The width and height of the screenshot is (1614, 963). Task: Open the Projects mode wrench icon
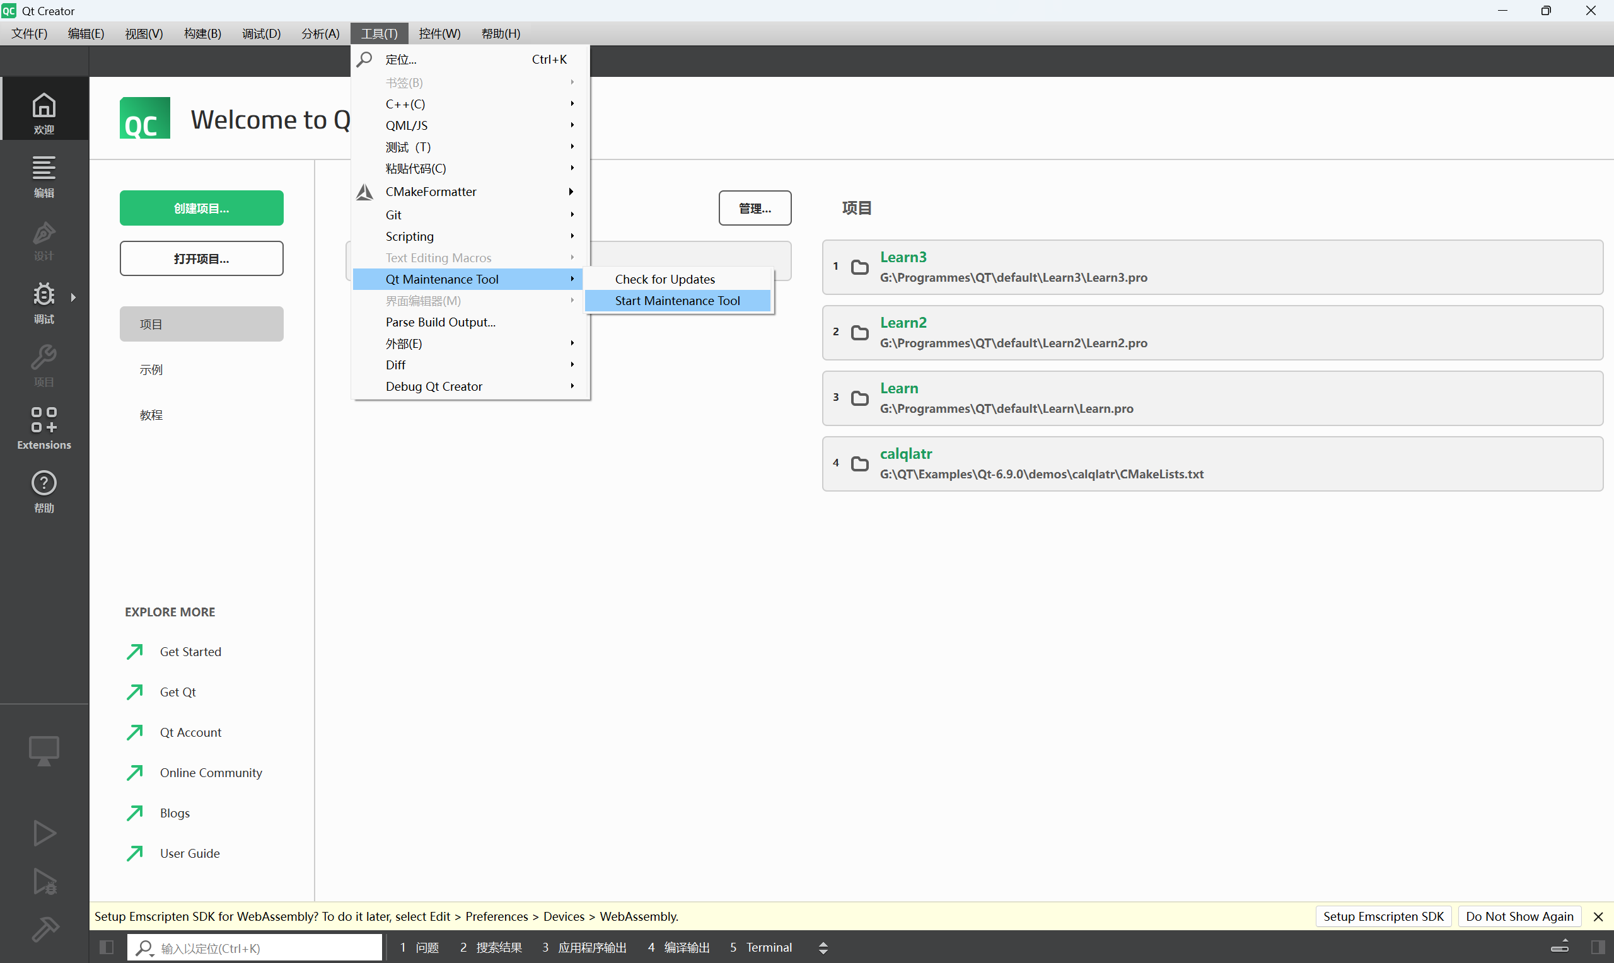pos(44,357)
